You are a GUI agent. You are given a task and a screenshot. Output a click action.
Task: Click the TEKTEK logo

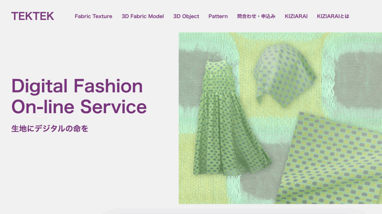[33, 16]
